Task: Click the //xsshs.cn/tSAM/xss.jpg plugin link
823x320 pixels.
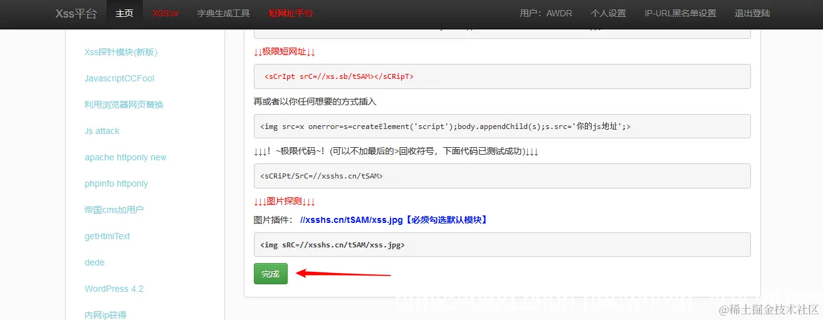Action: (394, 220)
